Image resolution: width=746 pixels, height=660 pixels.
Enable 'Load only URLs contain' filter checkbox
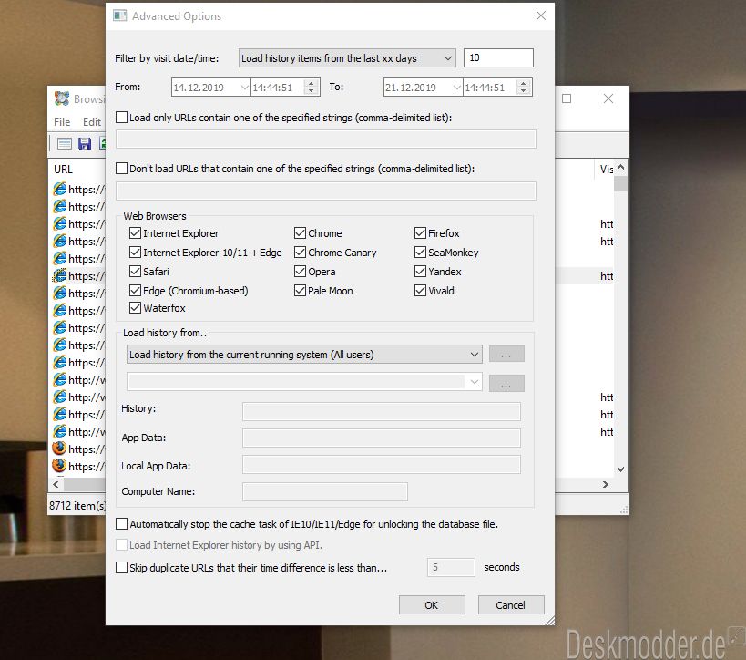tap(122, 118)
